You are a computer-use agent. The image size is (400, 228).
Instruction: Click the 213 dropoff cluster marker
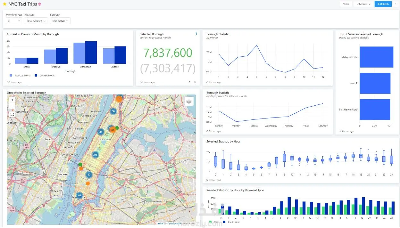pos(95,155)
